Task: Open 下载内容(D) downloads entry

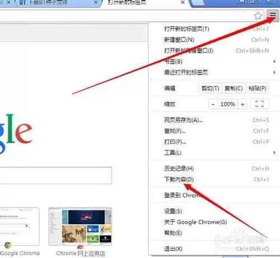Action: (x=214, y=179)
